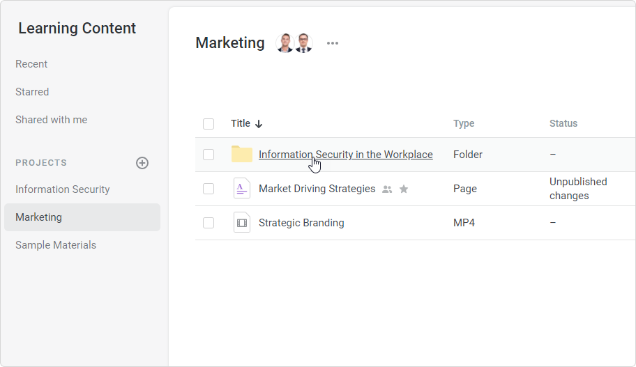
Task: Select the Market Driving Strategies checkbox
Action: pos(209,188)
